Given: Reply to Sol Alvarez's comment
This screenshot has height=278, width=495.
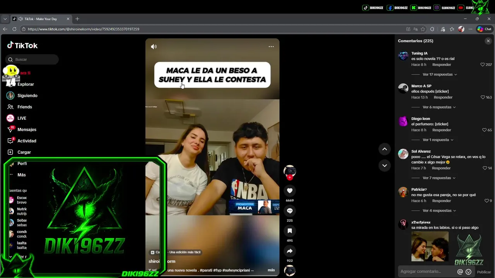Looking at the screenshot, I should coord(441,168).
